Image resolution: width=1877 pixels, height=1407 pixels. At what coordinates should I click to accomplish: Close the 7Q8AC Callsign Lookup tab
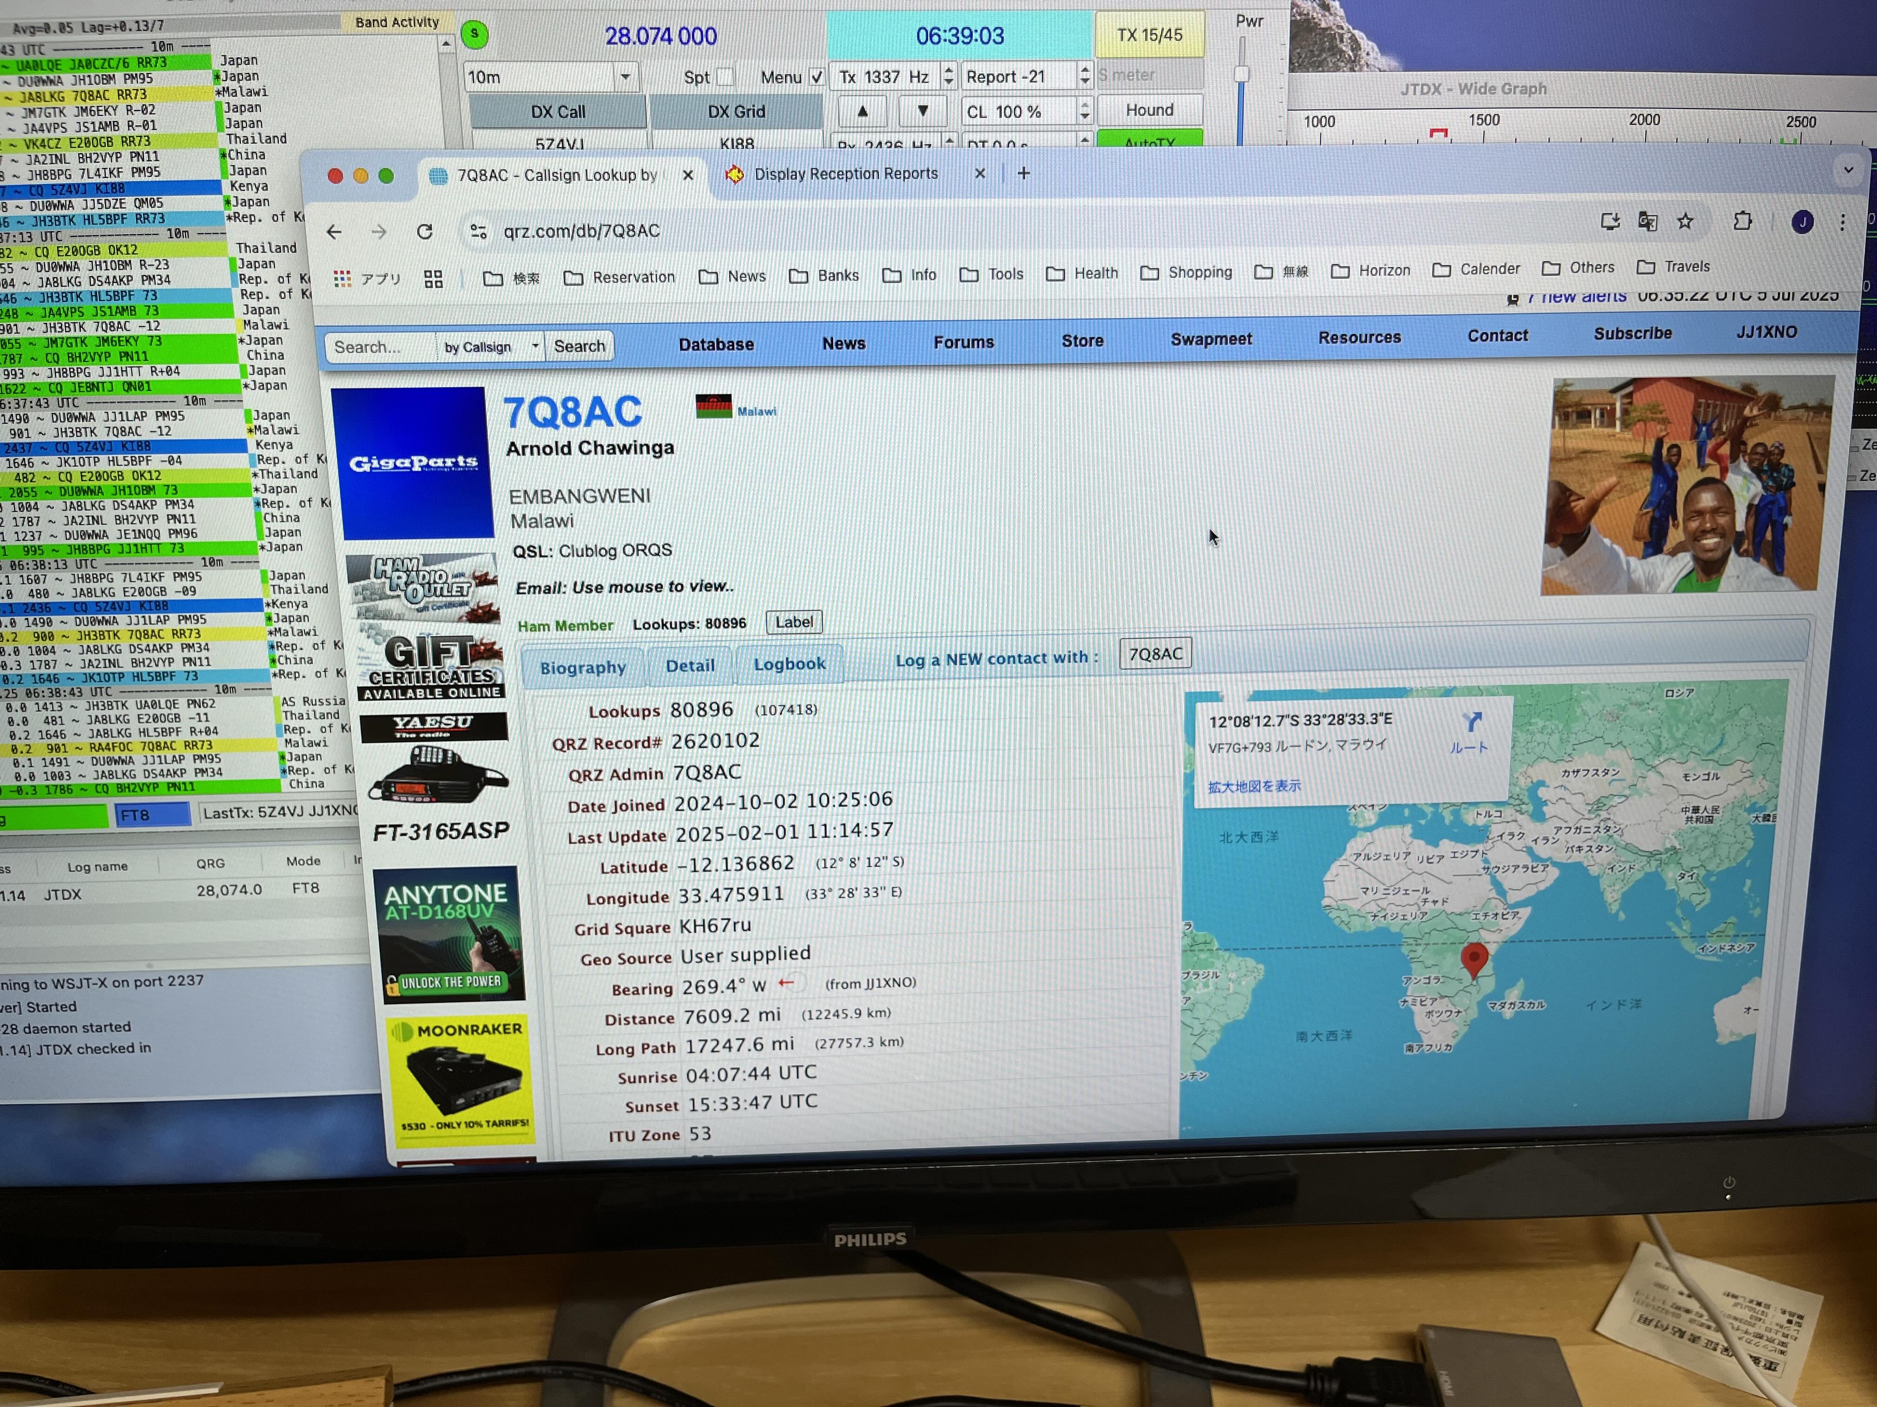(688, 174)
